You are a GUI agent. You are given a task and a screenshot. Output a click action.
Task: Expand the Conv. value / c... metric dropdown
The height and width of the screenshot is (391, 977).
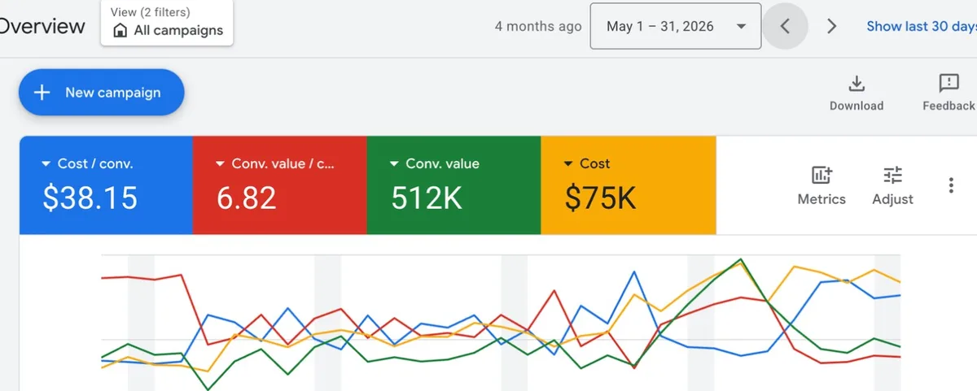220,164
